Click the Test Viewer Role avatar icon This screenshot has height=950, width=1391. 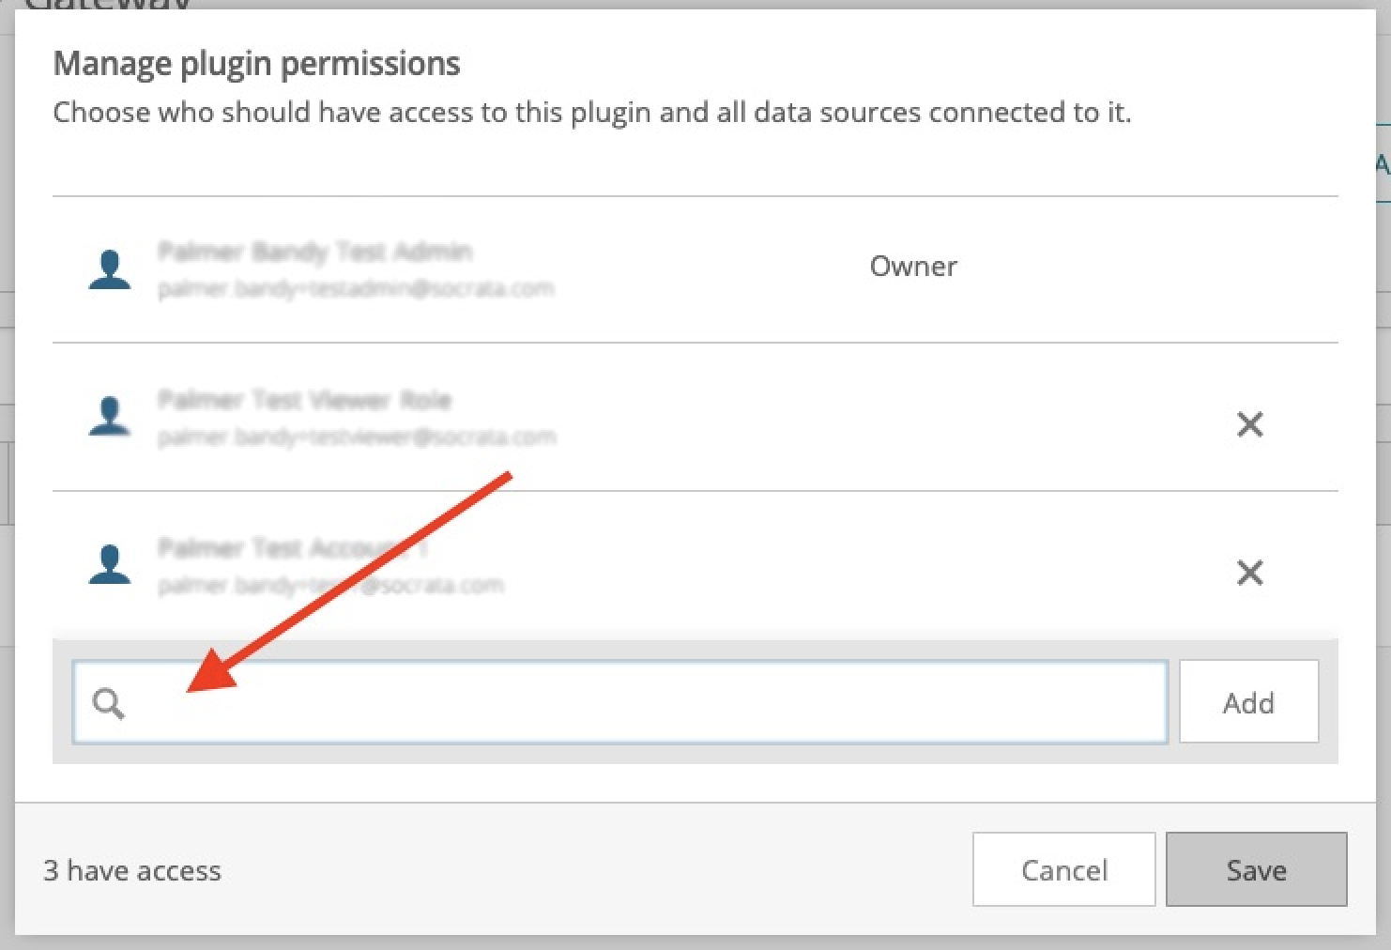[110, 417]
